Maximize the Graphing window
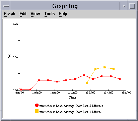Screen dimensions: 138x121 click(x=132, y=6)
